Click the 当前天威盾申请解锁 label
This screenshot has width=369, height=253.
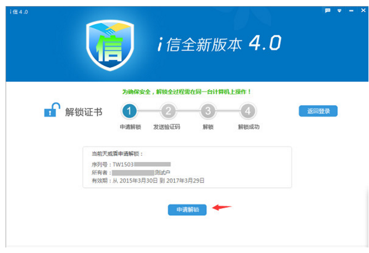(x=117, y=153)
